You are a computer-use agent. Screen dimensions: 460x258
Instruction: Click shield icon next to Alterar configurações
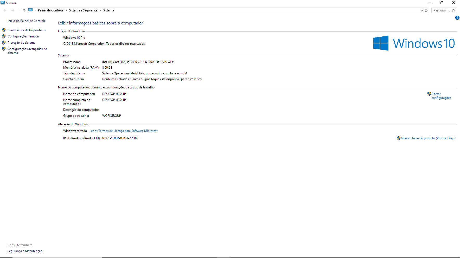(429, 94)
